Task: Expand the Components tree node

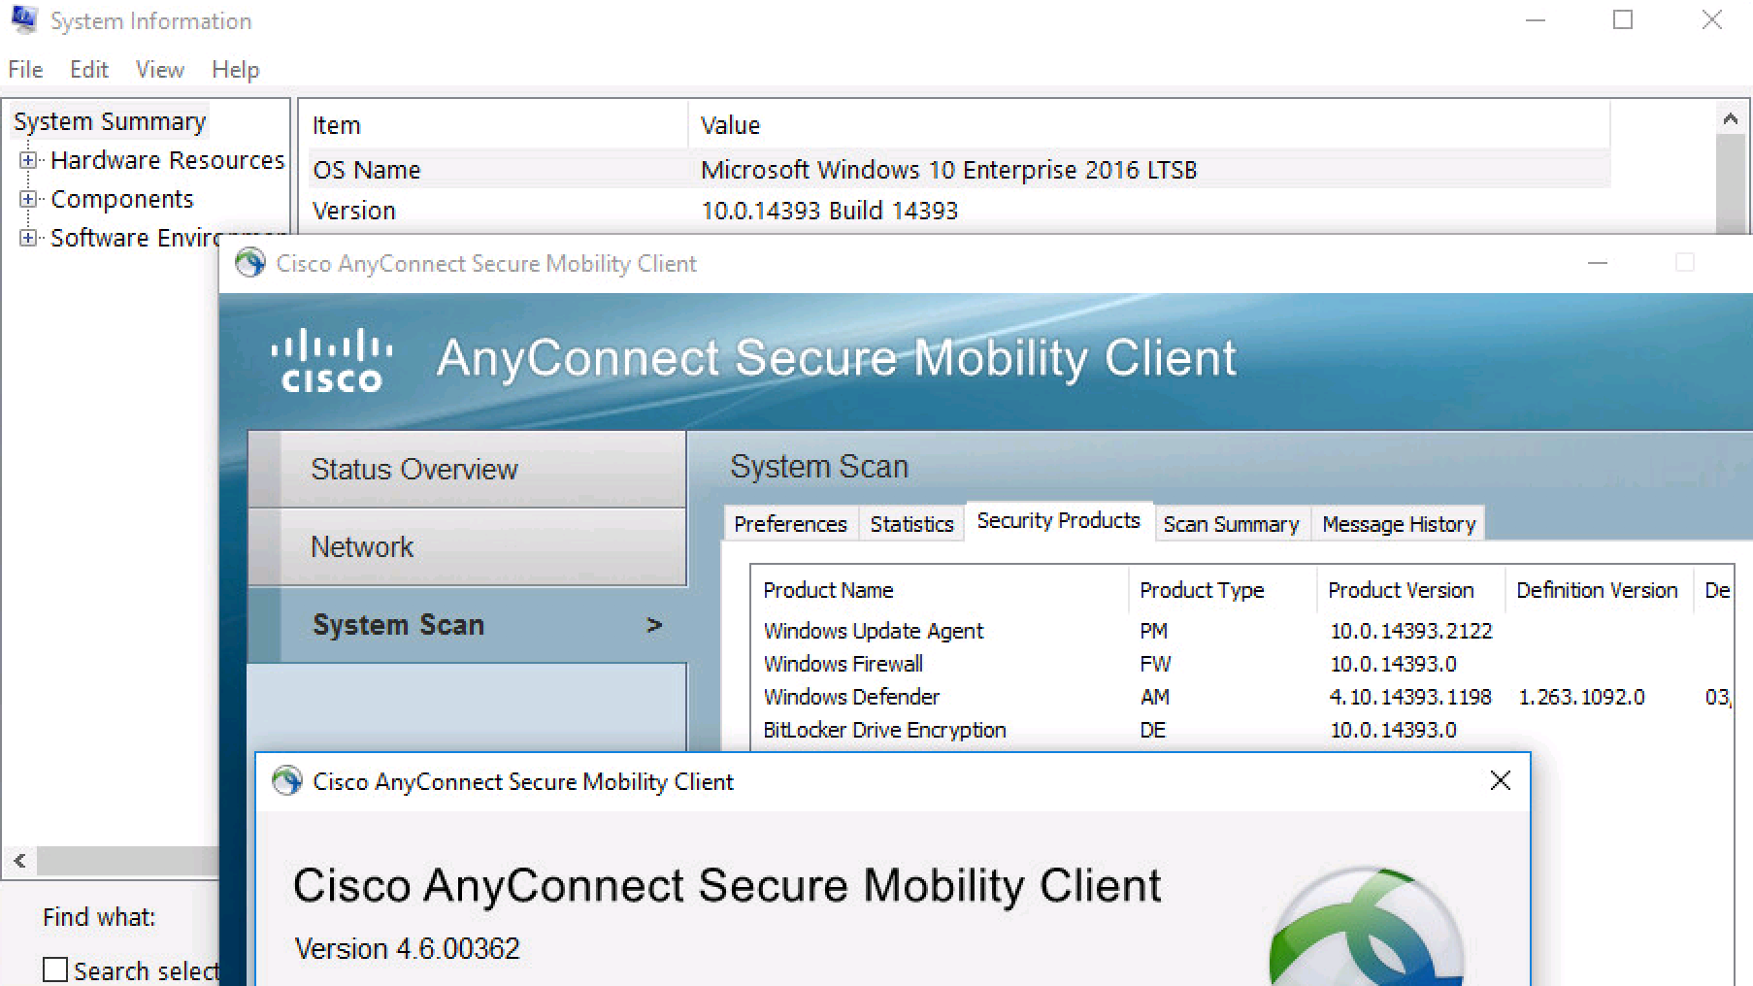Action: click(x=28, y=199)
